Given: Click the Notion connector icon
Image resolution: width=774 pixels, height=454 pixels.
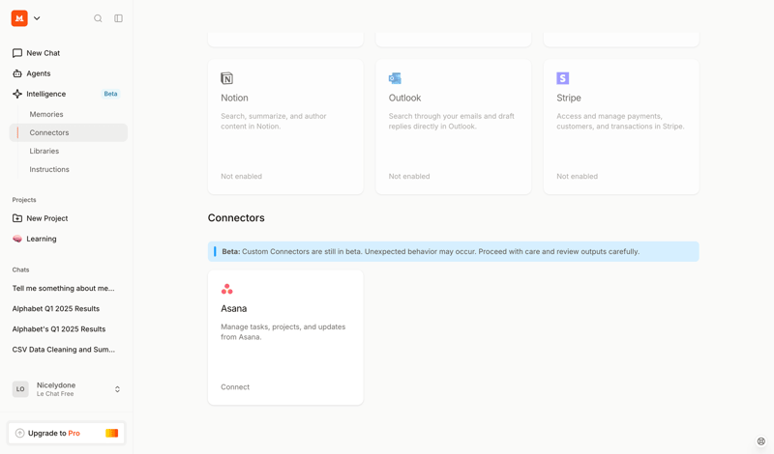Looking at the screenshot, I should click(x=226, y=78).
